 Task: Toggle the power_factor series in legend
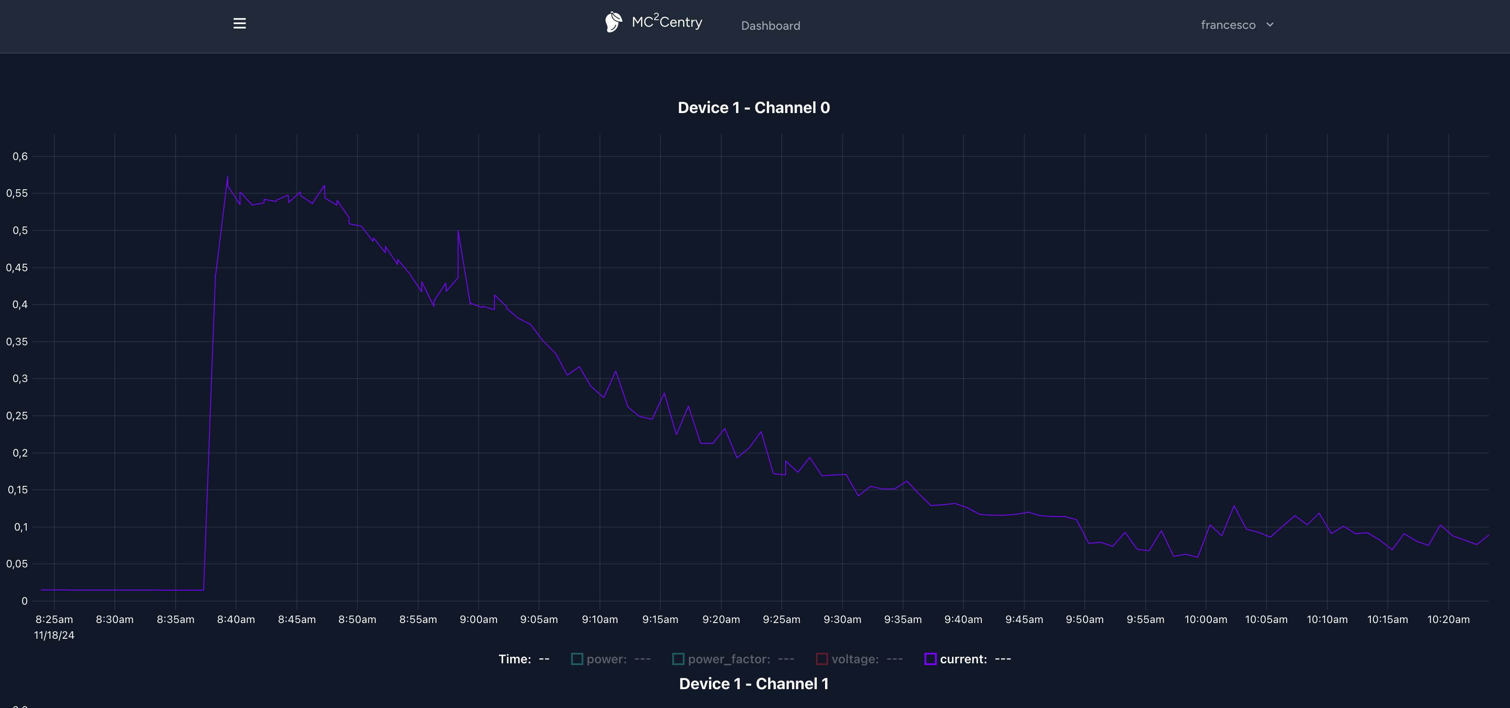coord(678,659)
